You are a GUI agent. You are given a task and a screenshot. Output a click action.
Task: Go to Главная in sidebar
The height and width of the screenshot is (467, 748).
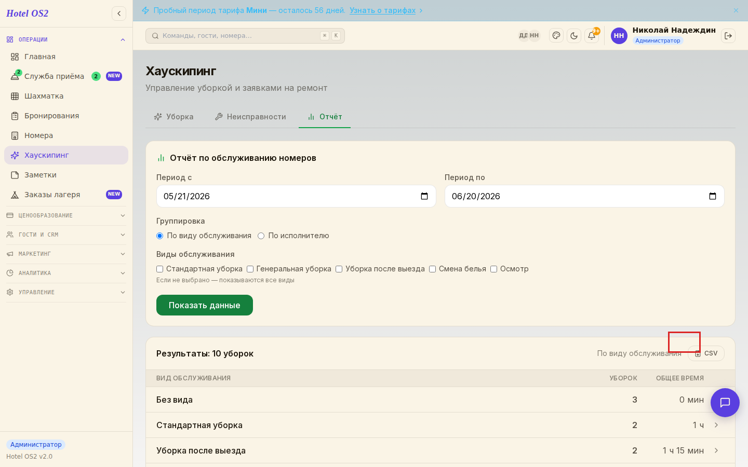click(x=66, y=57)
